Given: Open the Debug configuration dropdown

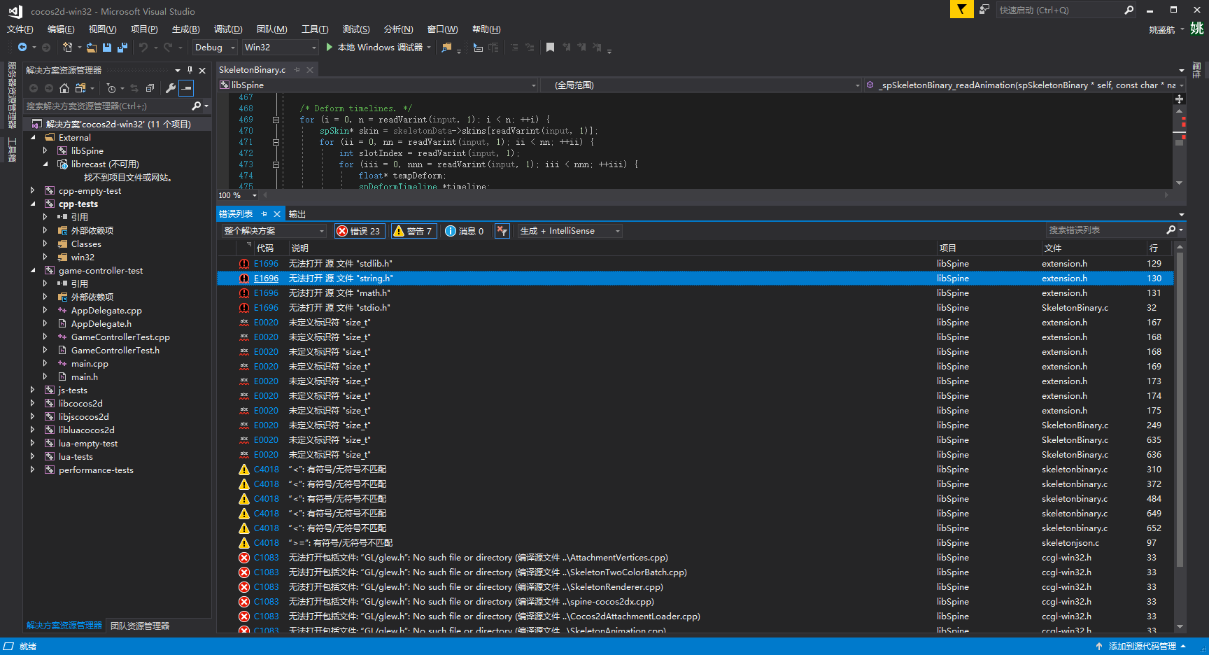Looking at the screenshot, I should pos(215,48).
